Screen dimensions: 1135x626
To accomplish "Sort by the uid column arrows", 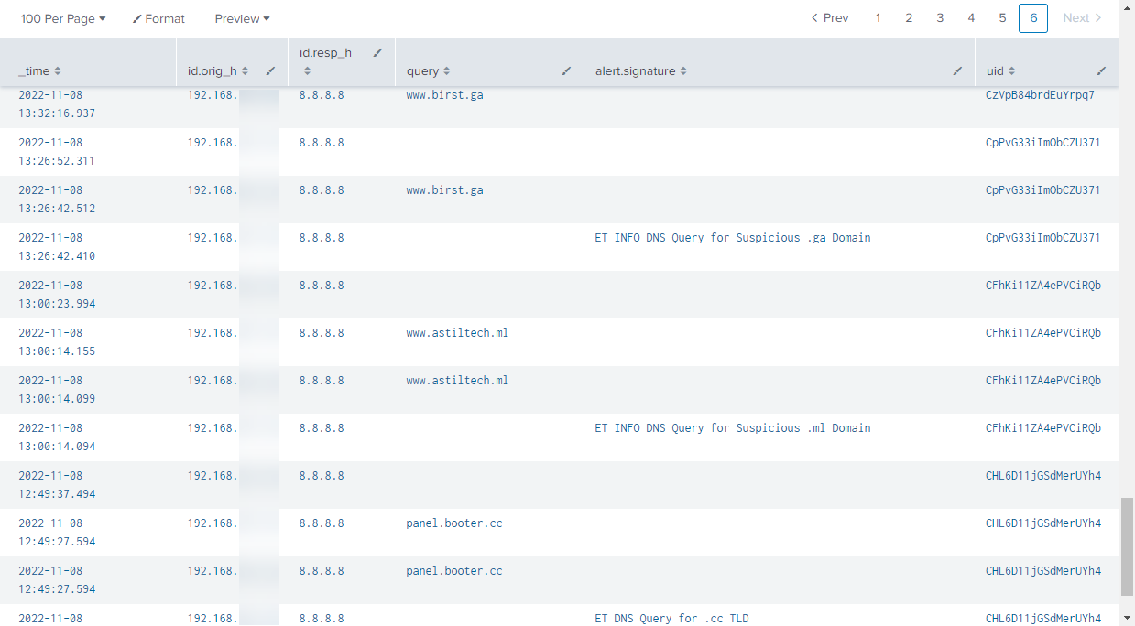I will coord(1011,71).
